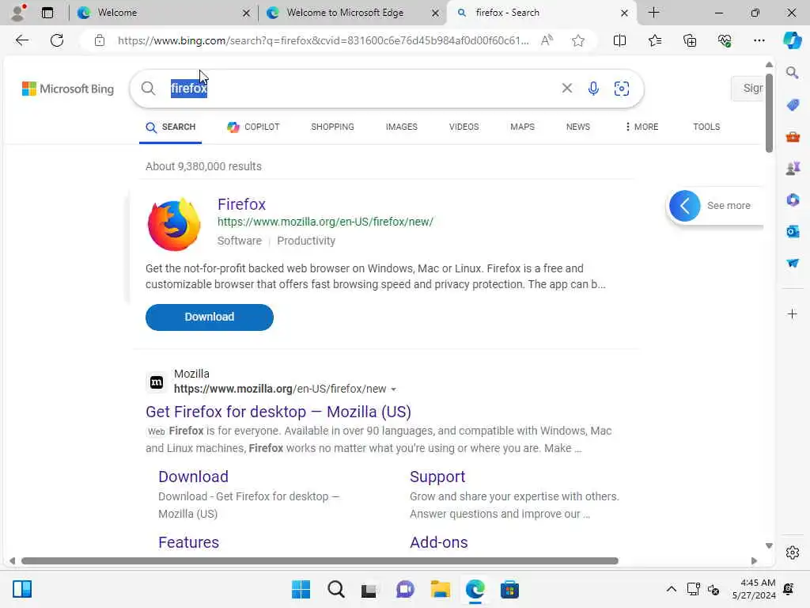Open the Windows Start menu
Viewport: 810px width, 608px height.
301,589
